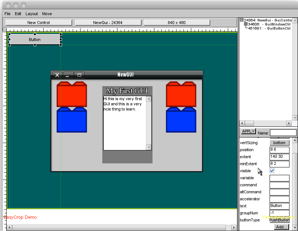Click the X close icon on NewGUI window

coord(57,75)
